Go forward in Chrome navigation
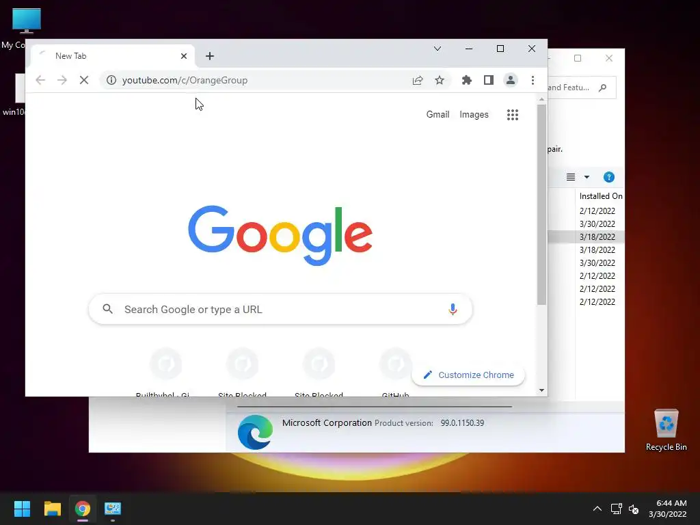 tap(62, 81)
